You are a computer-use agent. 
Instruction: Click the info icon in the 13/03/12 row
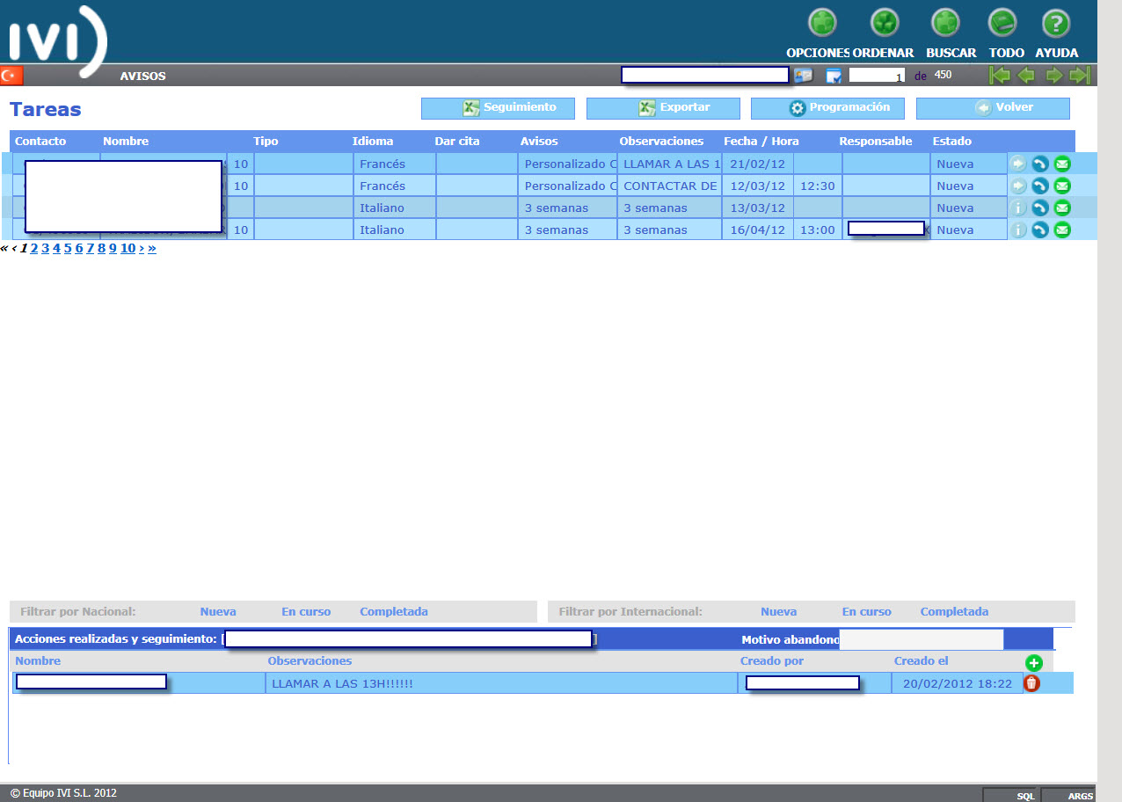[x=1018, y=208]
